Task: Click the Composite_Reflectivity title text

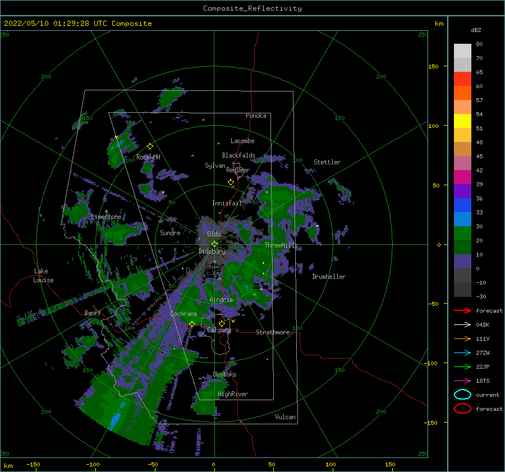Action: point(252,8)
